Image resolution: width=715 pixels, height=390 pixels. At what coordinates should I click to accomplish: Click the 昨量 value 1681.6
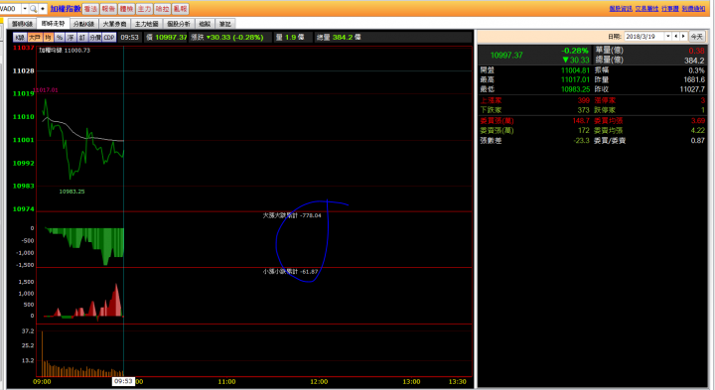coord(694,79)
